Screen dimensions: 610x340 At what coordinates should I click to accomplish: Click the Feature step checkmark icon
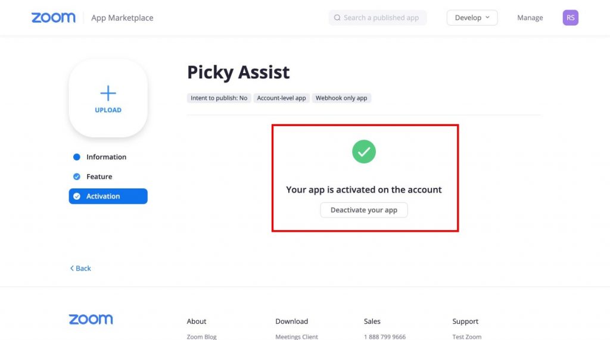(77, 177)
